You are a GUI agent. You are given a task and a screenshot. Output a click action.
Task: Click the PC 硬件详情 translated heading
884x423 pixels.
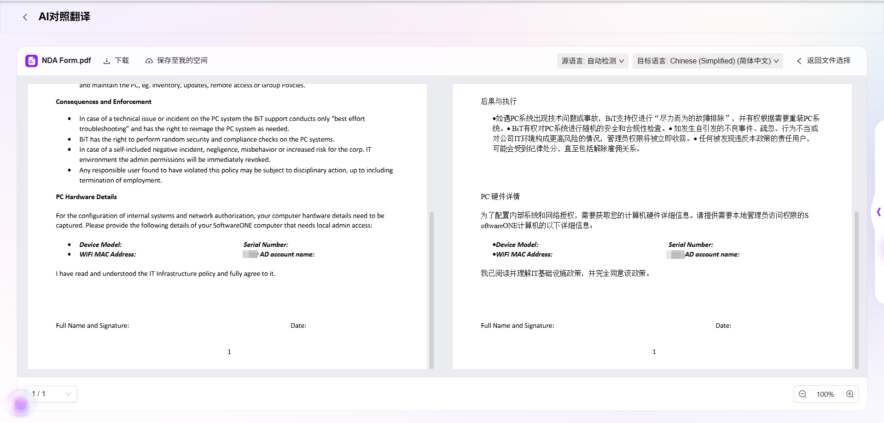(500, 196)
